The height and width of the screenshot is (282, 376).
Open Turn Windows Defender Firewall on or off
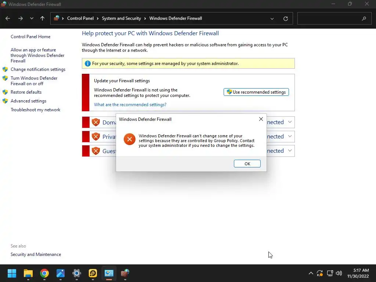pyautogui.click(x=34, y=81)
